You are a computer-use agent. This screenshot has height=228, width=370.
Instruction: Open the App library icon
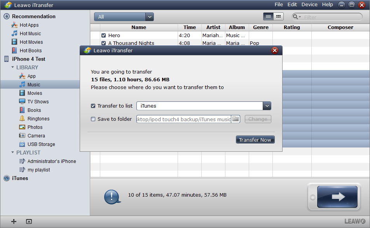coord(22,76)
